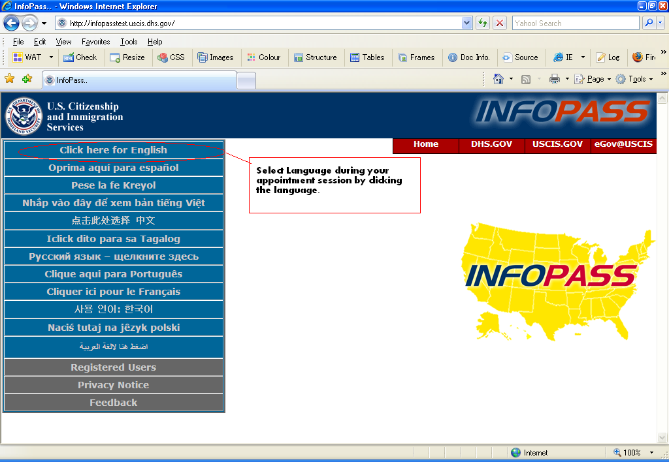Click the Resize toolbar button
The width and height of the screenshot is (669, 462).
point(127,57)
